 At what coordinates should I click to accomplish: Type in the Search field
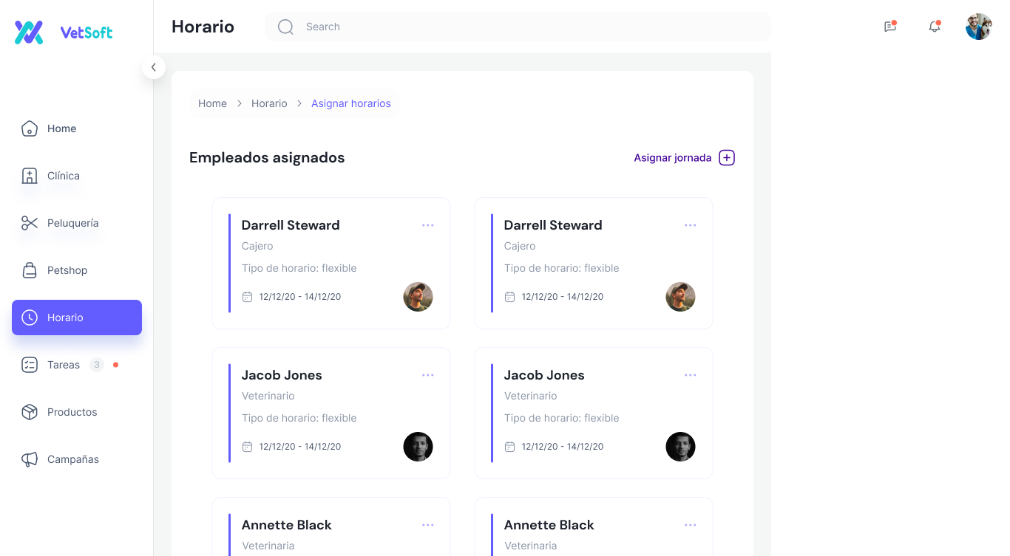pos(518,27)
